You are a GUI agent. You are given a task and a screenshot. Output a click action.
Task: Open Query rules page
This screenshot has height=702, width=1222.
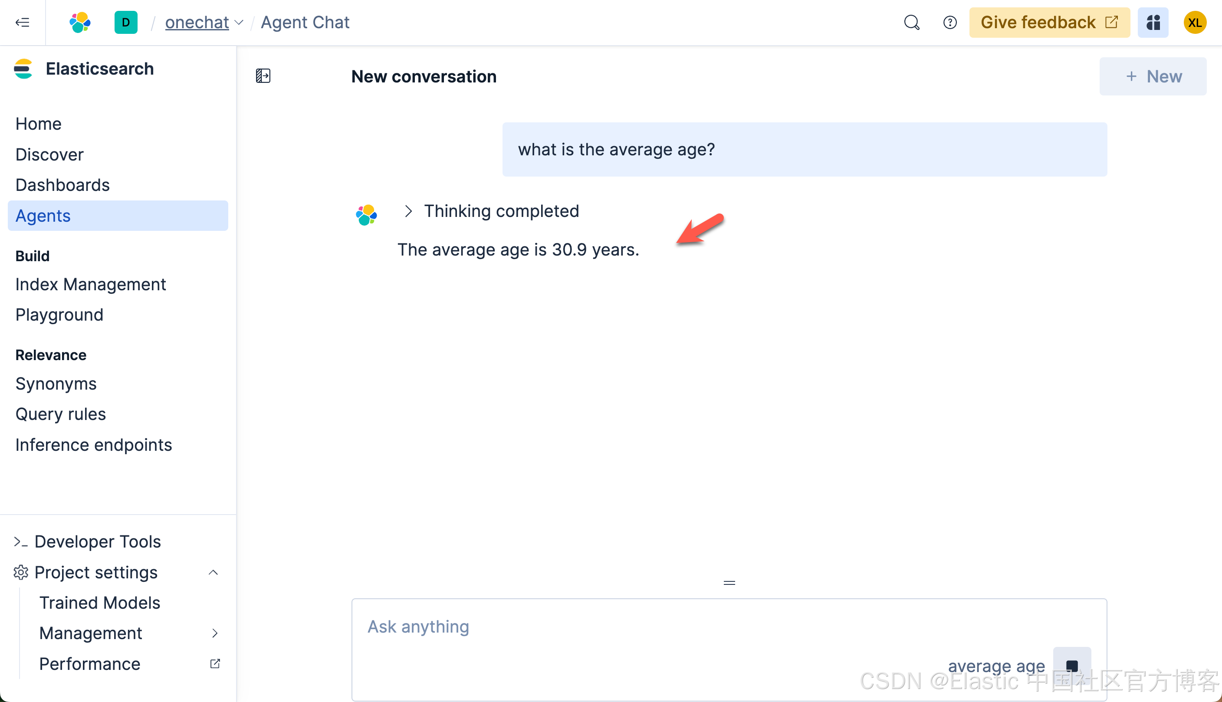[x=61, y=414]
